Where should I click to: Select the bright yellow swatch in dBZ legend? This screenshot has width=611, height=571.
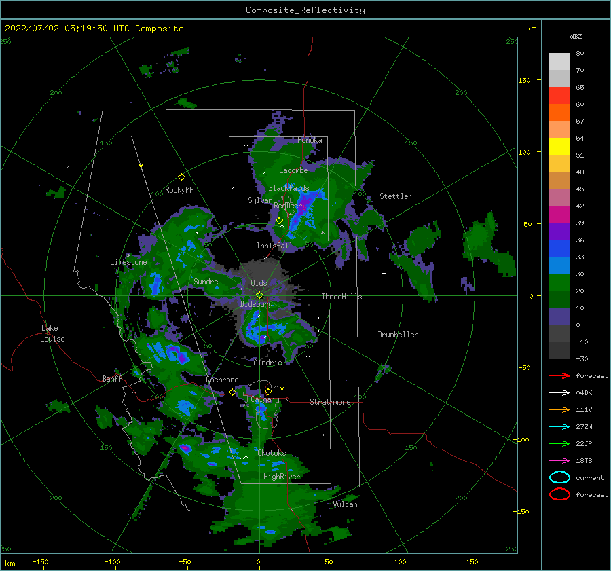click(559, 146)
